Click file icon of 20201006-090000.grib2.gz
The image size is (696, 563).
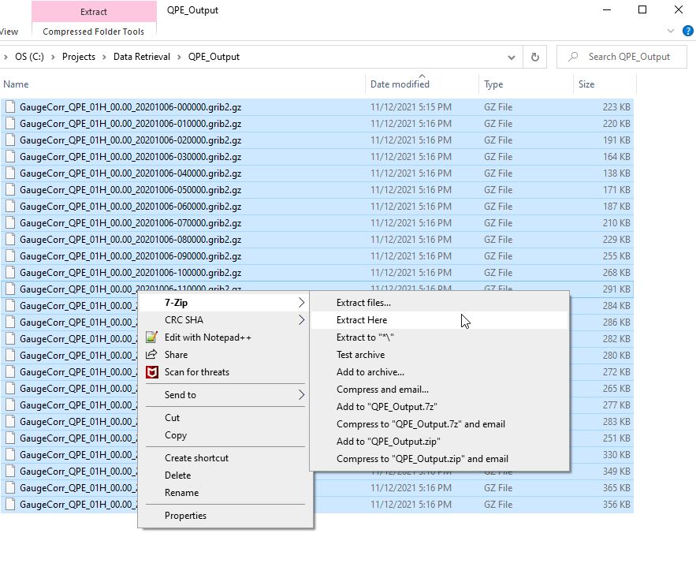(x=10, y=256)
